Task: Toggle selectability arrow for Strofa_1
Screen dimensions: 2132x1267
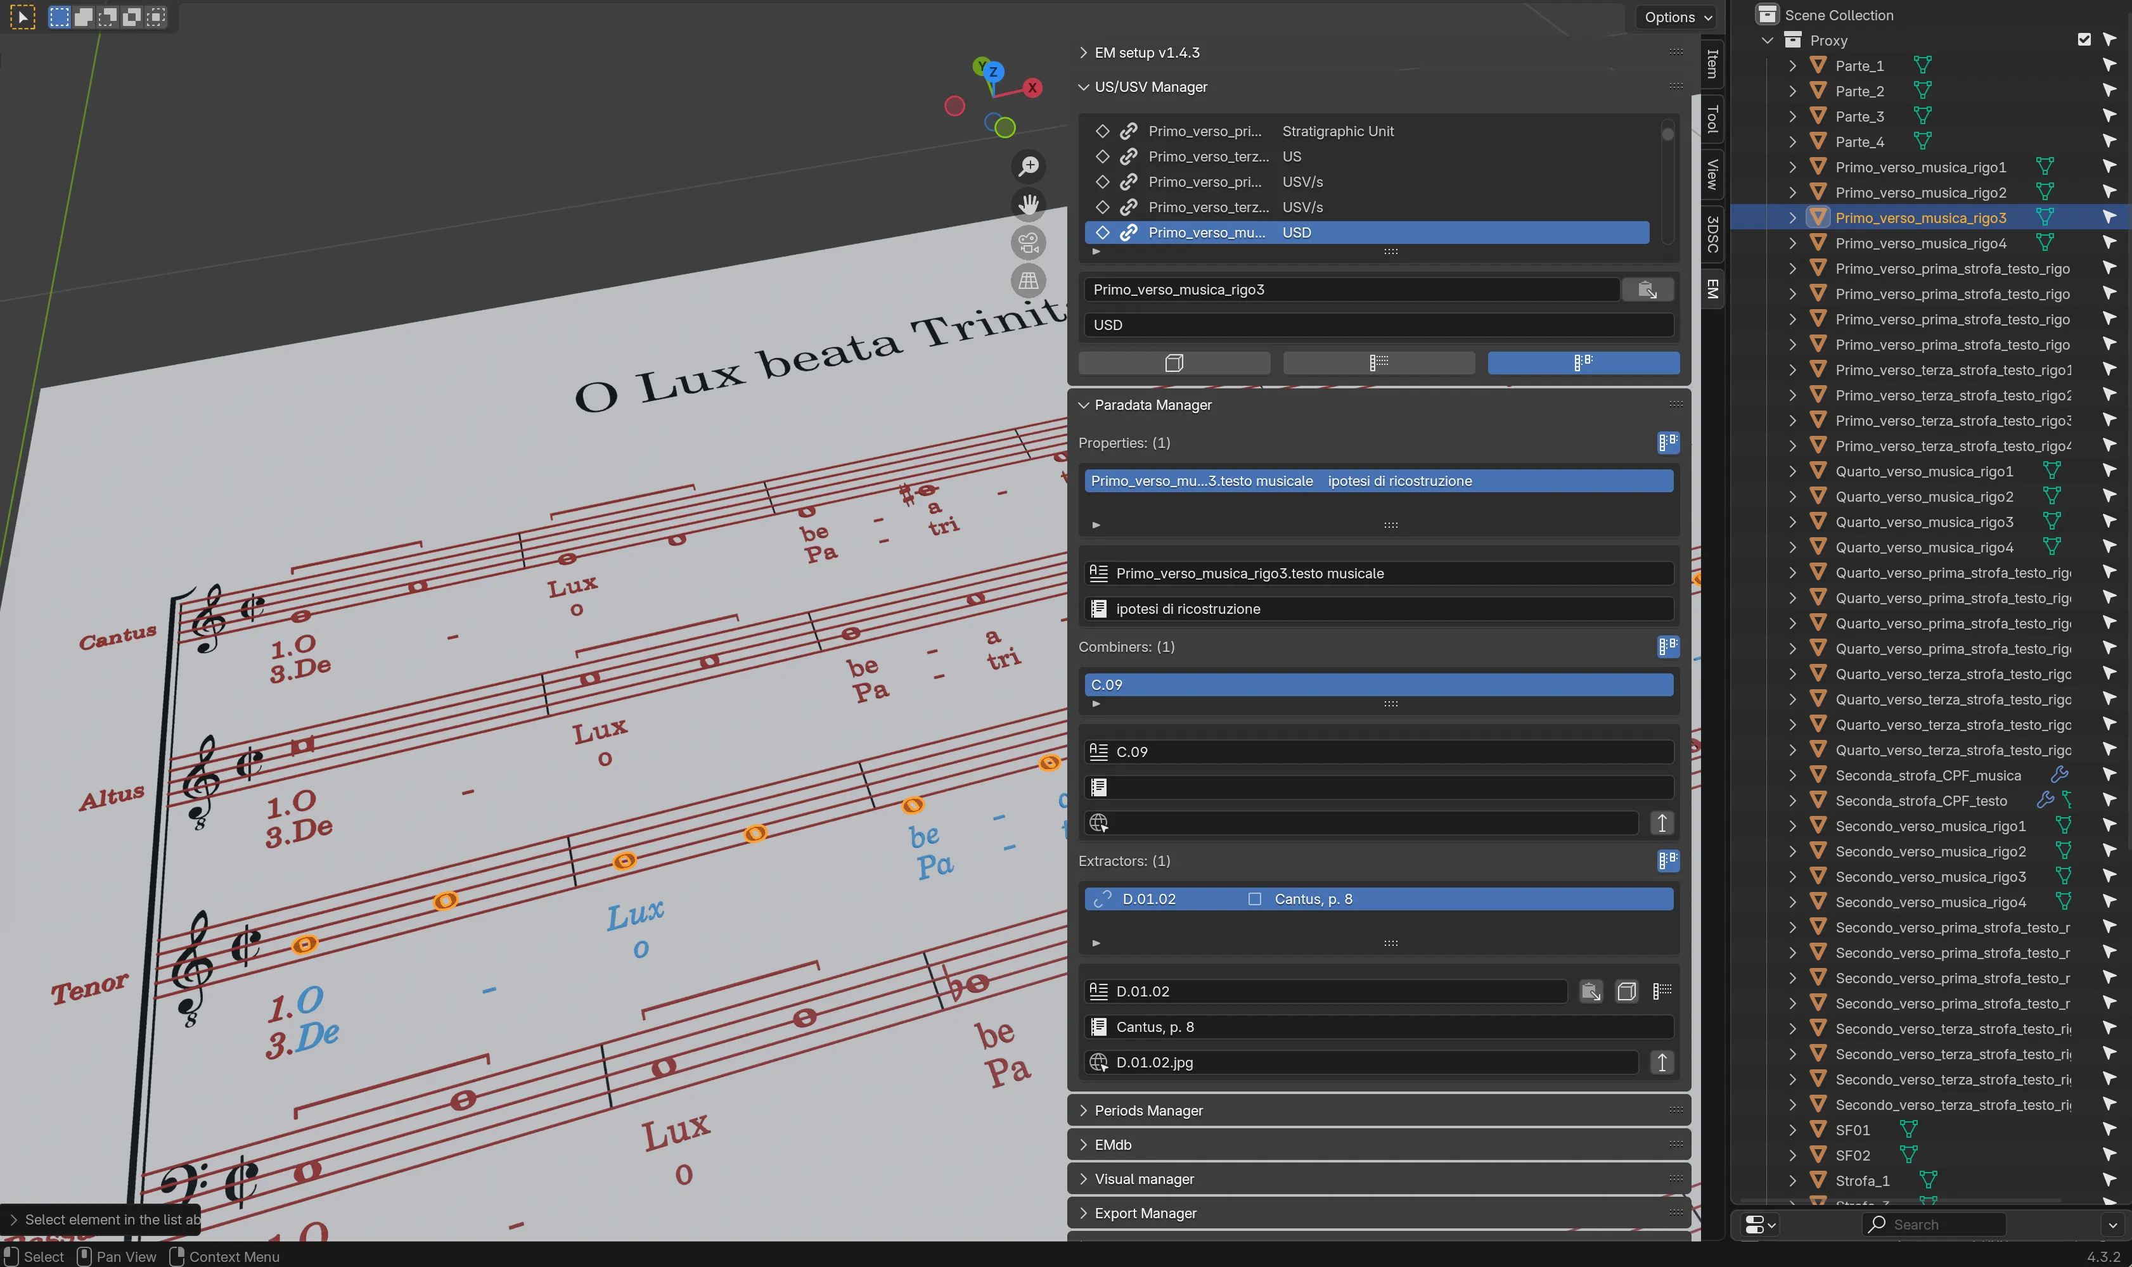Action: [x=2109, y=1180]
